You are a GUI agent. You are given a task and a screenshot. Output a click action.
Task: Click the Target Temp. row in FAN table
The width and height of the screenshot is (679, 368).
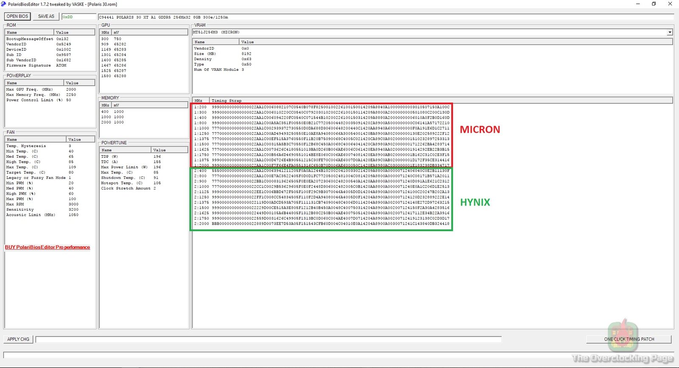coord(26,173)
